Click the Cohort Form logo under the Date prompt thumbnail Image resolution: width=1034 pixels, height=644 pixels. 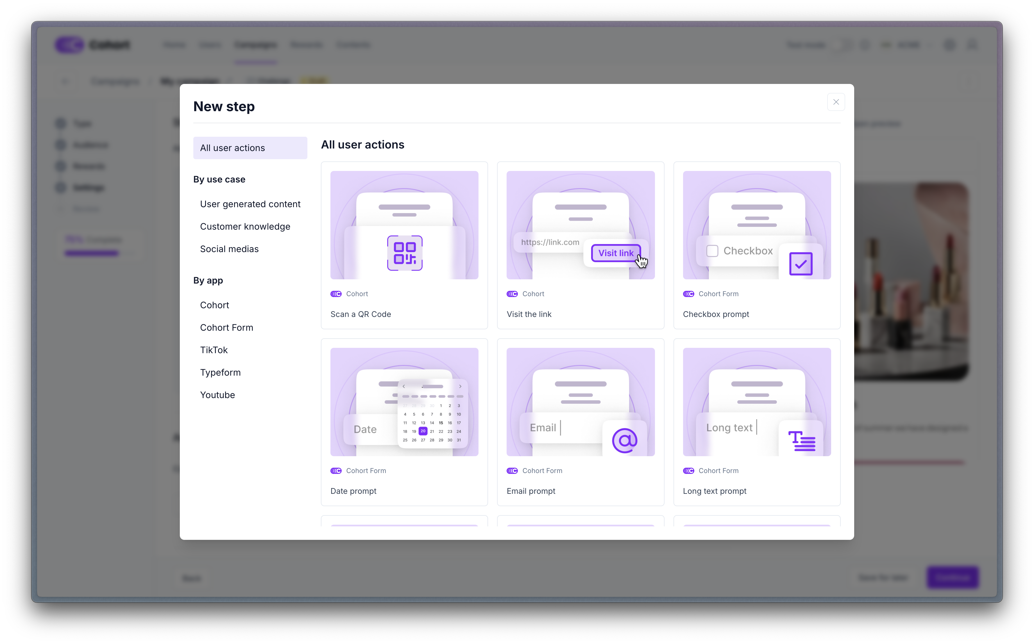click(x=336, y=471)
